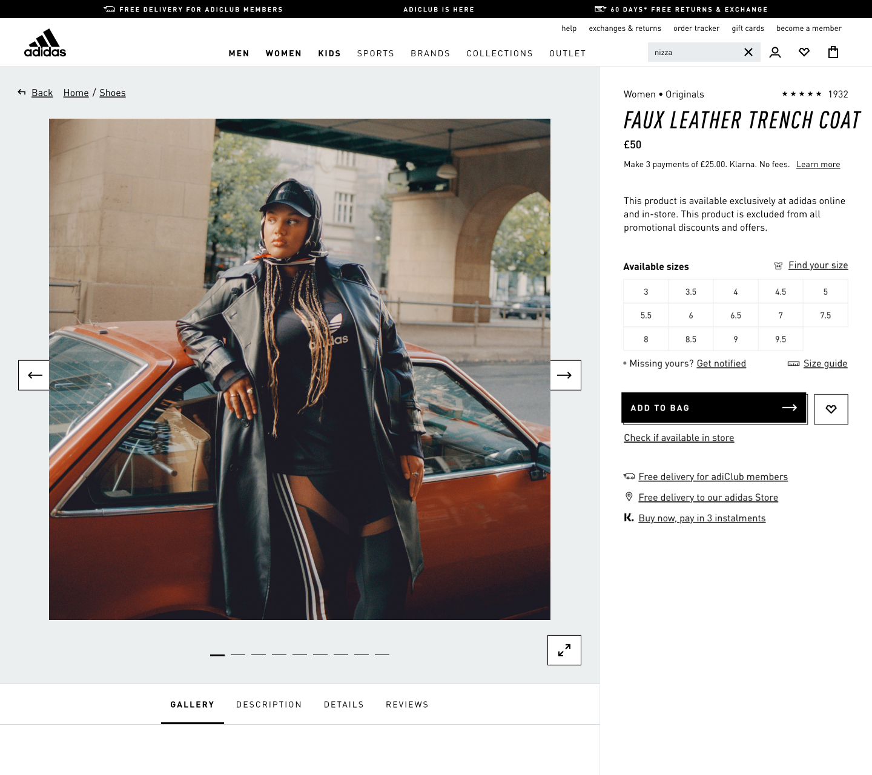Image resolution: width=872 pixels, height=775 pixels.
Task: Open the SPORTS menu
Action: pyautogui.click(x=375, y=53)
